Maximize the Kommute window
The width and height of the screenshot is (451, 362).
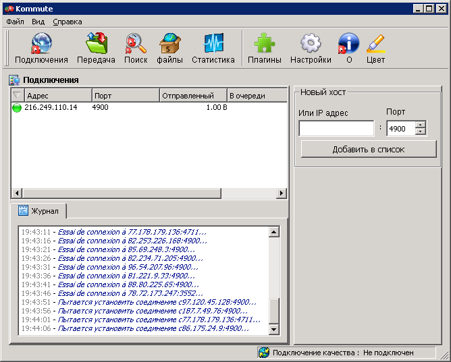[429, 9]
